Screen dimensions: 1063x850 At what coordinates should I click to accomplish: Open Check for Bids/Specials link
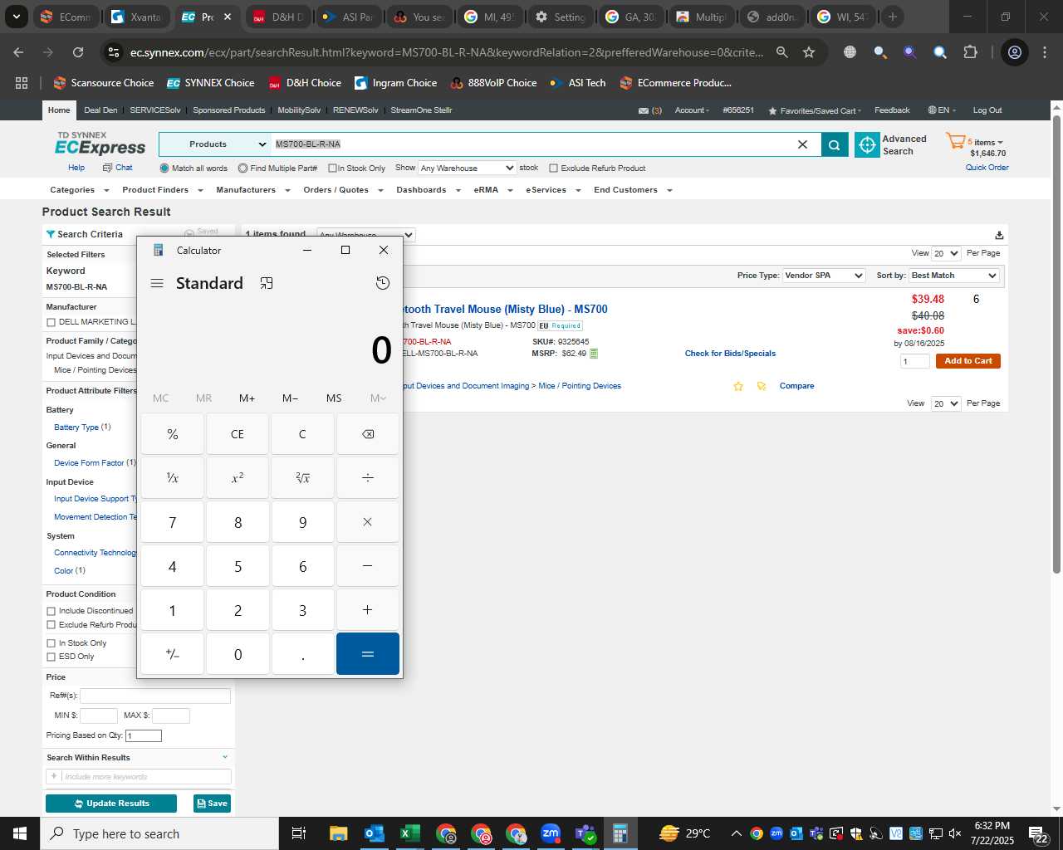(x=730, y=354)
